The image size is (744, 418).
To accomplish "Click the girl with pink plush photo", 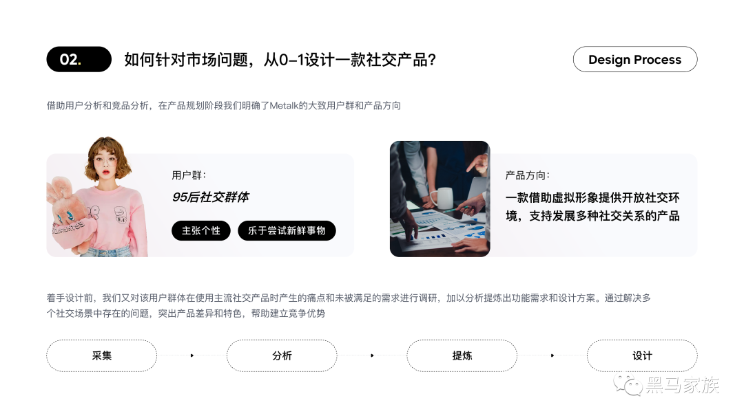I will click(97, 197).
